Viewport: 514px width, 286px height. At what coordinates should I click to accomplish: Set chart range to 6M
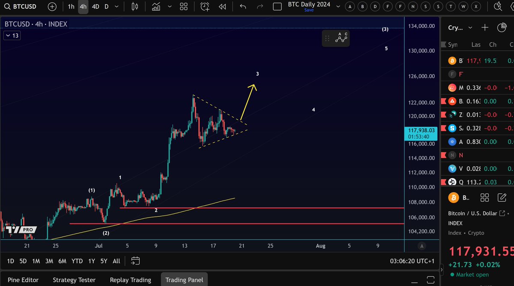pyautogui.click(x=63, y=261)
